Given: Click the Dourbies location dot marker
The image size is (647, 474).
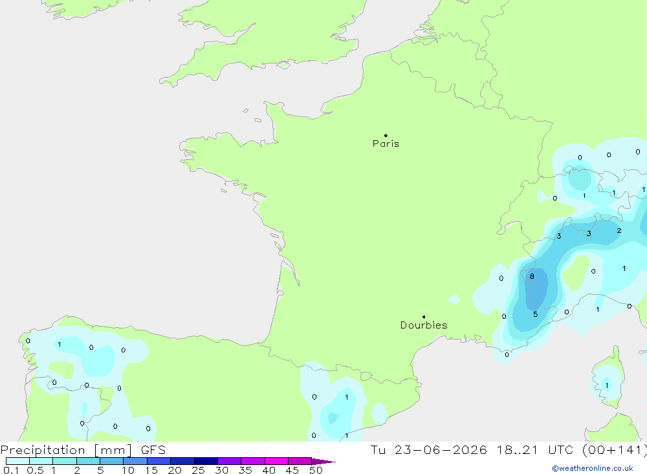Looking at the screenshot, I should coord(424,317).
